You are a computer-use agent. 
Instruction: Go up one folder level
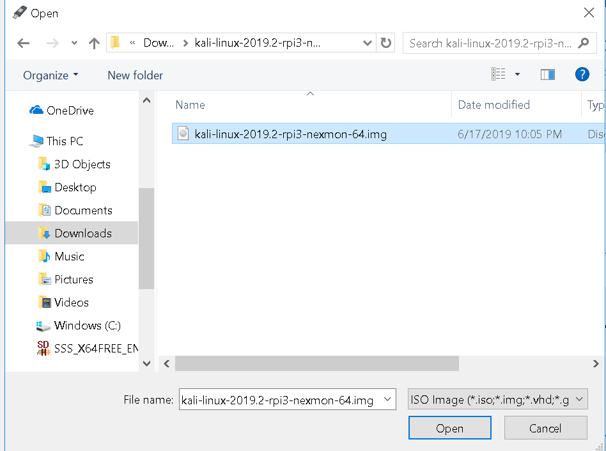[x=94, y=43]
